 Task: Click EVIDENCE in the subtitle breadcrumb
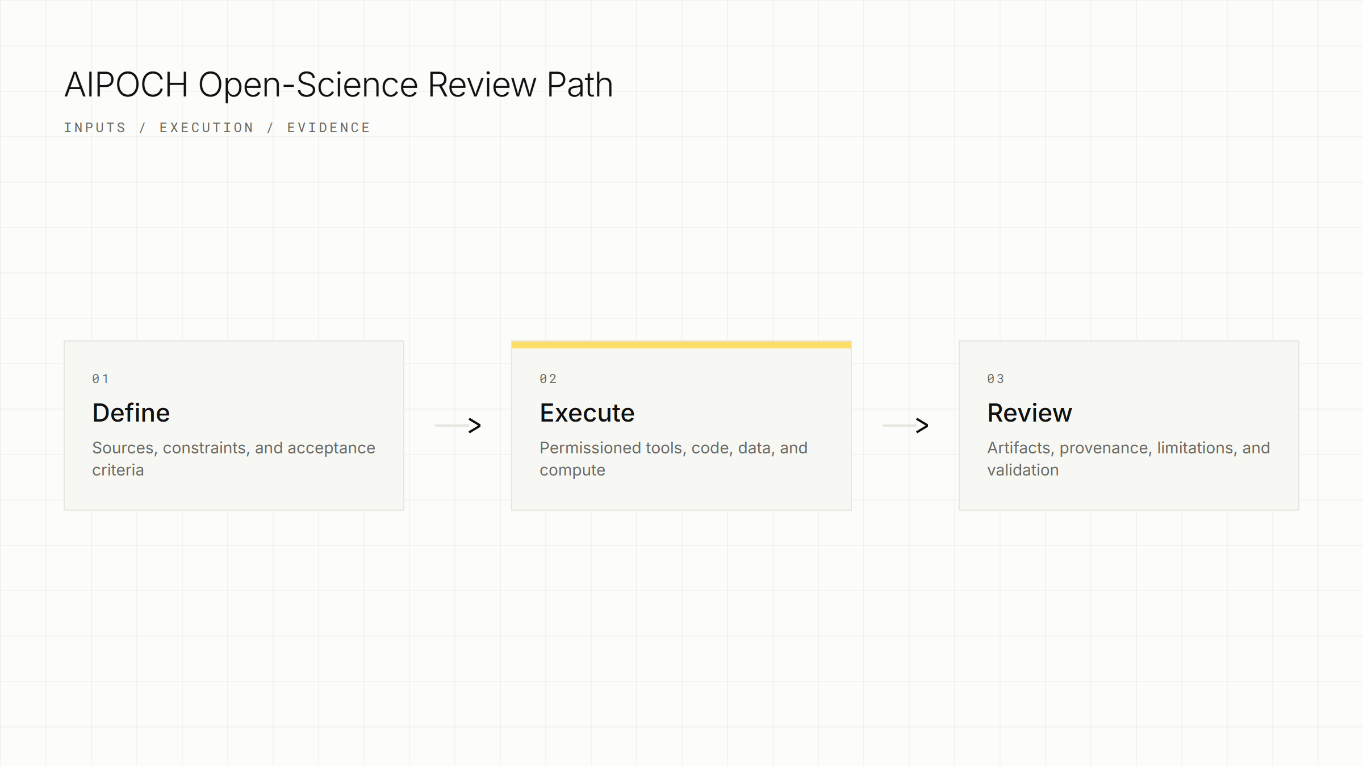pyautogui.click(x=329, y=128)
